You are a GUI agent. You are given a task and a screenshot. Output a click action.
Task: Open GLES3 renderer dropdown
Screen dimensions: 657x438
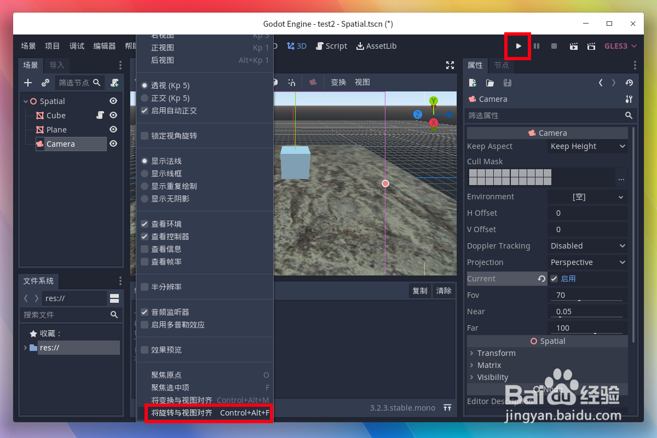[x=620, y=47]
